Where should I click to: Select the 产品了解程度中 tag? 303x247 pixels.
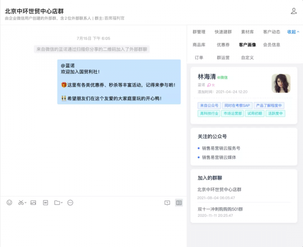(269, 105)
